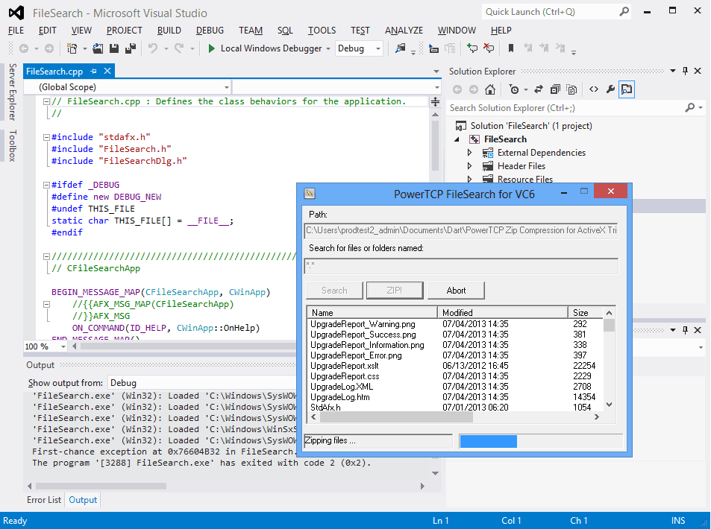Collapse the FileSearch project node
Viewport: 711px width, 529px height.
click(457, 139)
